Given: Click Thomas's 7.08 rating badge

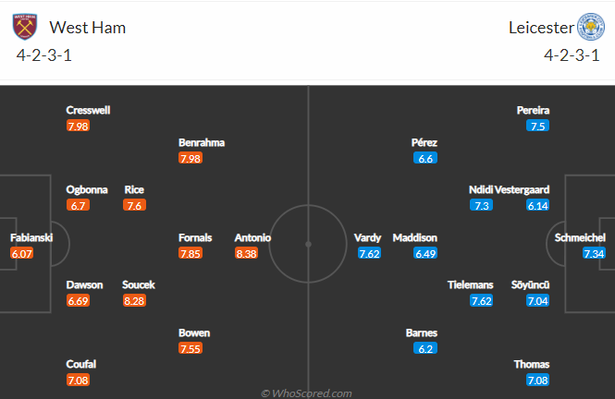Looking at the screenshot, I should tap(537, 380).
